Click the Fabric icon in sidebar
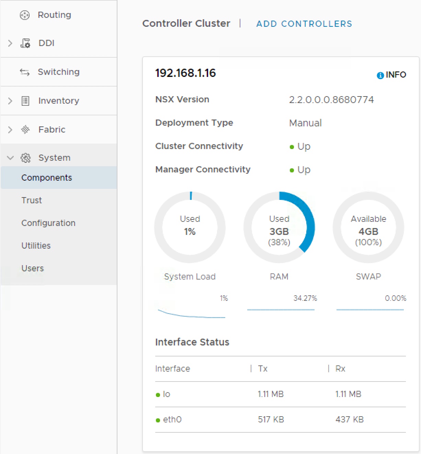Screen dimensions: 421x454 pyautogui.click(x=25, y=129)
